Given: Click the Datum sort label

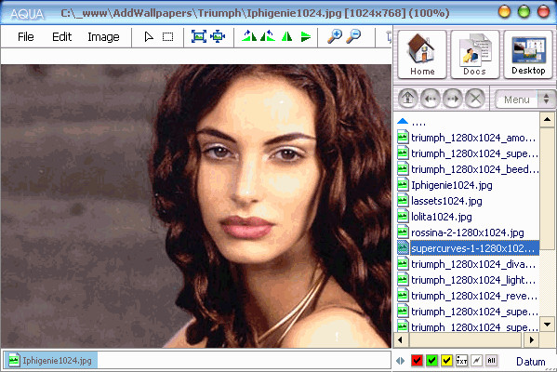Looking at the screenshot, I should [x=530, y=362].
